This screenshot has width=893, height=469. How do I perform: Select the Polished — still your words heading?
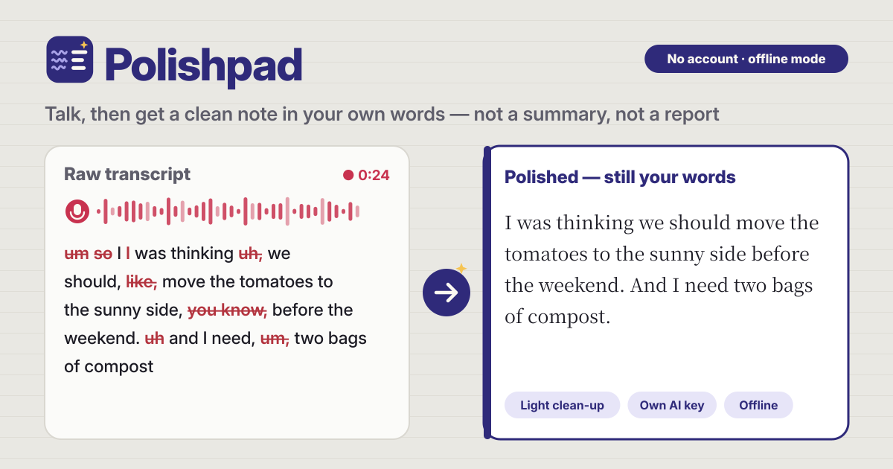click(620, 177)
